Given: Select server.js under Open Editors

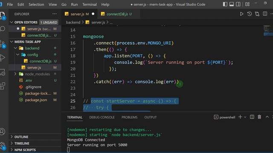Looking at the screenshot, I should tap(35, 29).
